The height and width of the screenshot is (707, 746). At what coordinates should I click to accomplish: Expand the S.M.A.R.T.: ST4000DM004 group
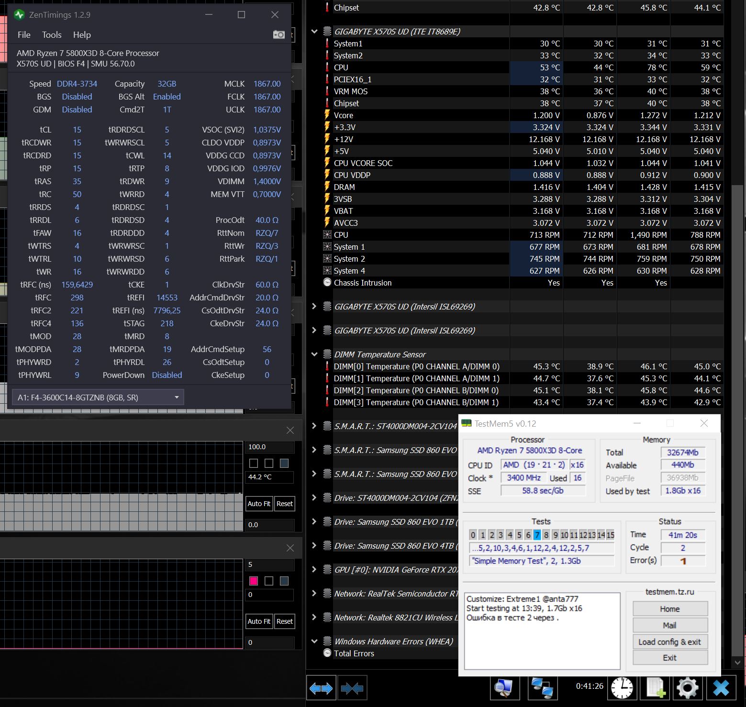point(314,426)
